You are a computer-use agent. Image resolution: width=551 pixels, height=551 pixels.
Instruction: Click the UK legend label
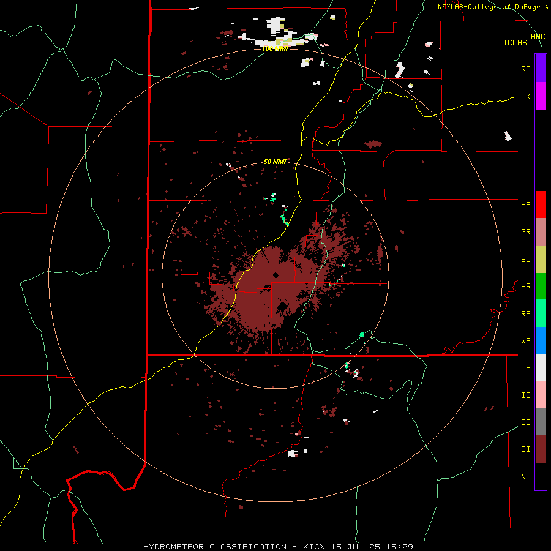pyautogui.click(x=525, y=96)
